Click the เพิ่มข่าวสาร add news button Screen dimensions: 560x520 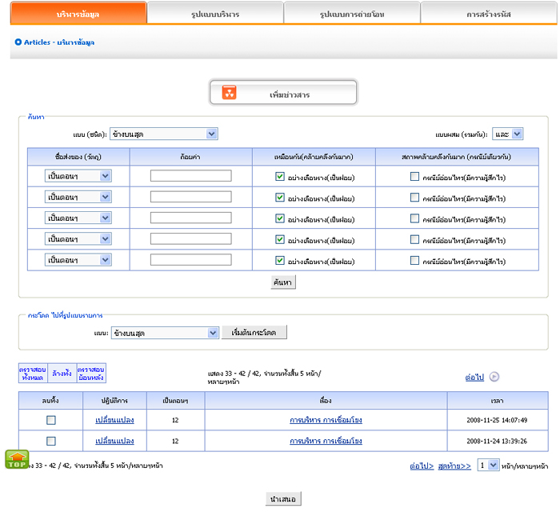[283, 93]
